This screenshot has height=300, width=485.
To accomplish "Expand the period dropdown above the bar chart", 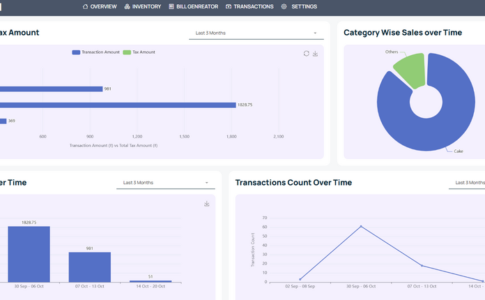I will coord(165,183).
